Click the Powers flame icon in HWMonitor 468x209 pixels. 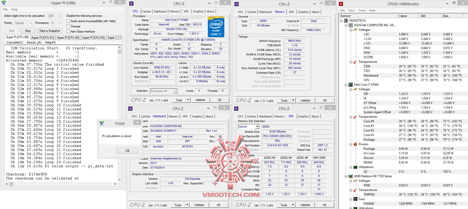pos(356,144)
